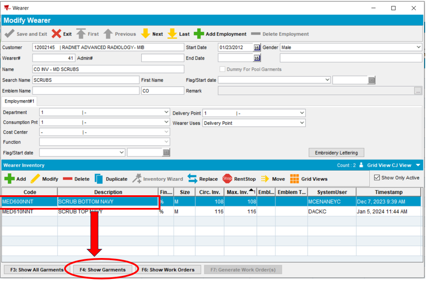This screenshot has height=282, width=426.
Task: Click the RentStop stop sign icon
Action: (227, 179)
